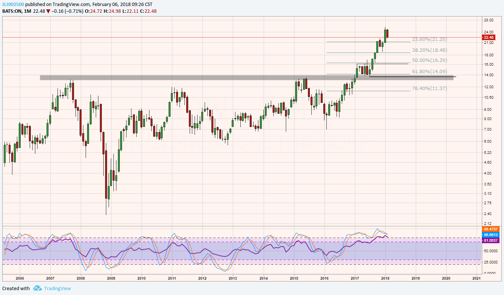Click the red 22.48 current price label

489,38
